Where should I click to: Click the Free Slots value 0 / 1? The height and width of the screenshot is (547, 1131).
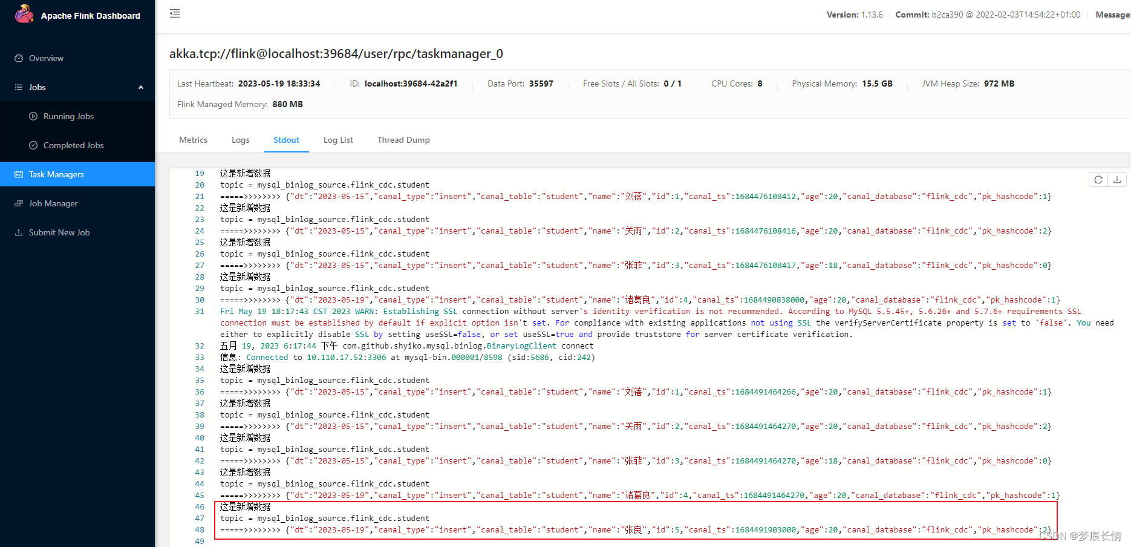point(673,84)
